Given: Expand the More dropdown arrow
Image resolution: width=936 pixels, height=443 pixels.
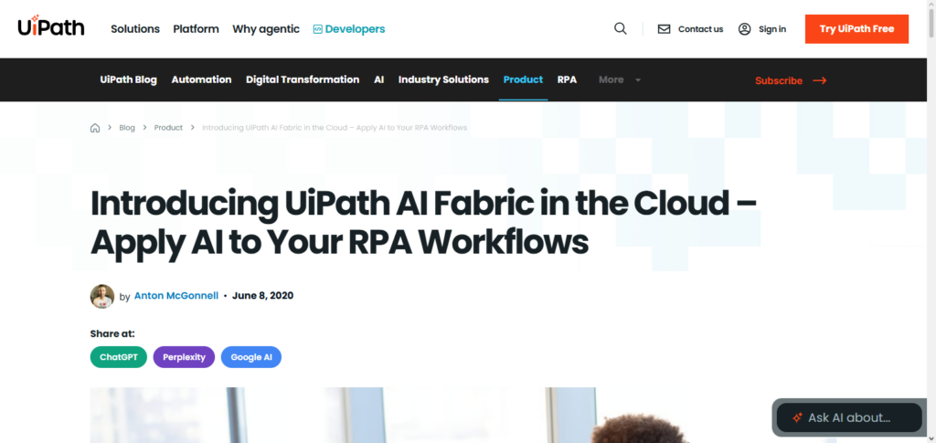Looking at the screenshot, I should coord(638,79).
